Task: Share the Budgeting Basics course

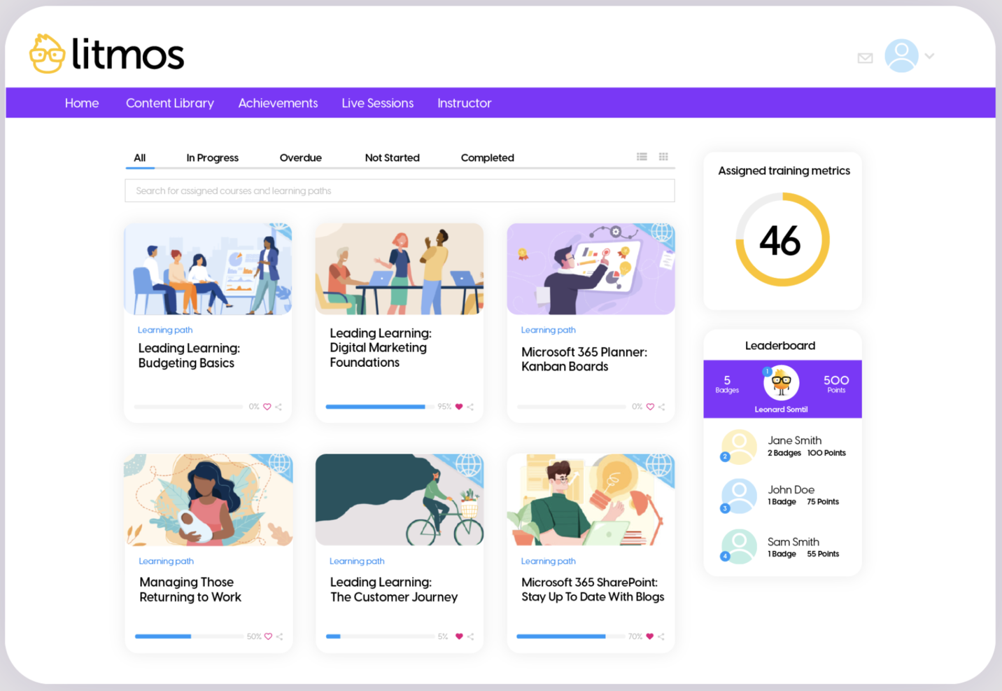Action: point(278,406)
